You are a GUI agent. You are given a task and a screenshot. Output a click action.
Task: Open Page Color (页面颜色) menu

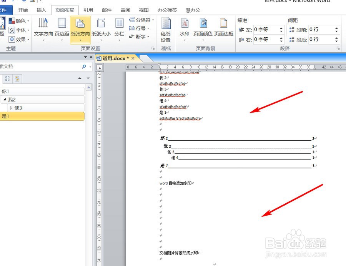click(203, 30)
